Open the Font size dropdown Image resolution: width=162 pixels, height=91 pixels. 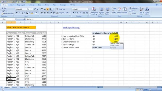point(32,9)
